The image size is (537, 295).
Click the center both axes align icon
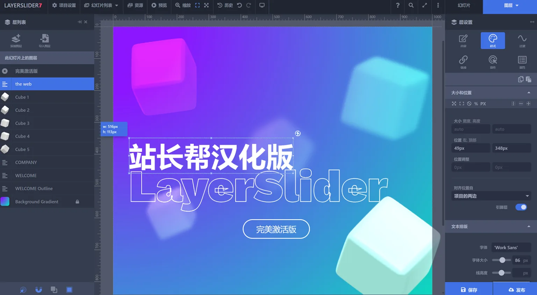click(x=529, y=104)
